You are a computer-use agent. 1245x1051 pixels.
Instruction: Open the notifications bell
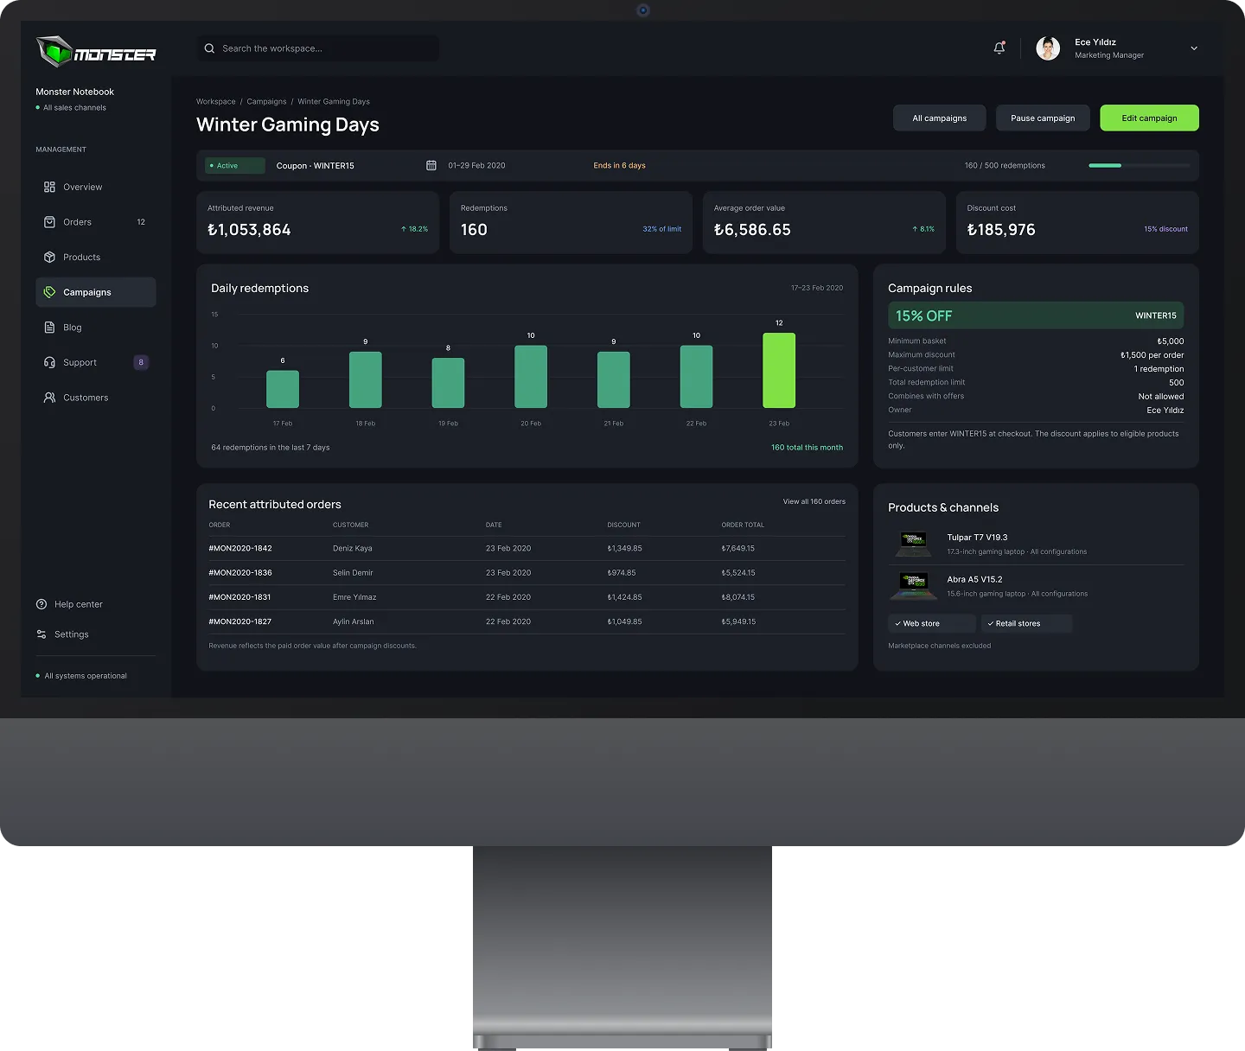pyautogui.click(x=999, y=48)
